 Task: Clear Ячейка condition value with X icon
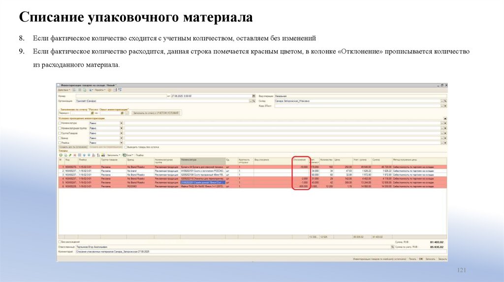(445, 143)
